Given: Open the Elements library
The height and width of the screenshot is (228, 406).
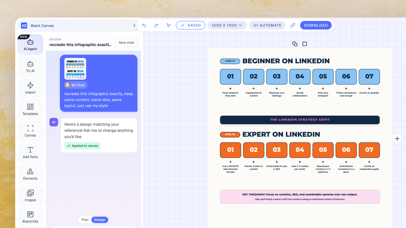Looking at the screenshot, I should (30, 174).
